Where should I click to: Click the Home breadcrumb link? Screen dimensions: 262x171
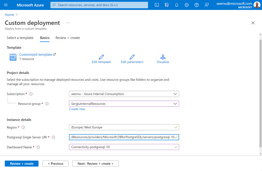(9, 15)
